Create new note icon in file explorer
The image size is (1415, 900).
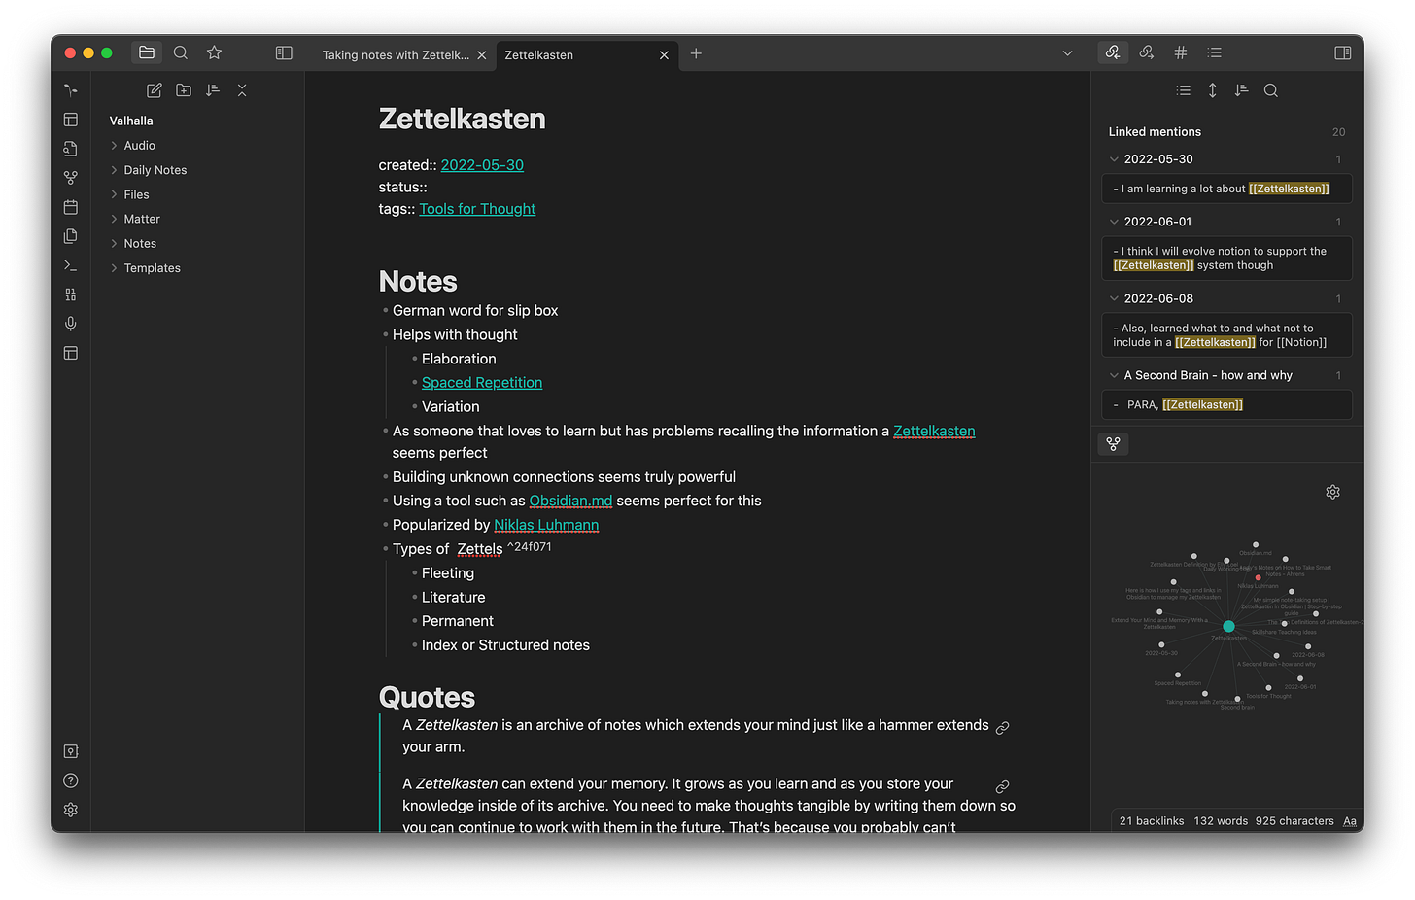[155, 90]
